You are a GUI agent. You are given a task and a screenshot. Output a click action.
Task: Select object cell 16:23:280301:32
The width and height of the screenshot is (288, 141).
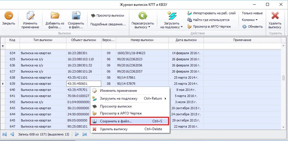point(84,65)
